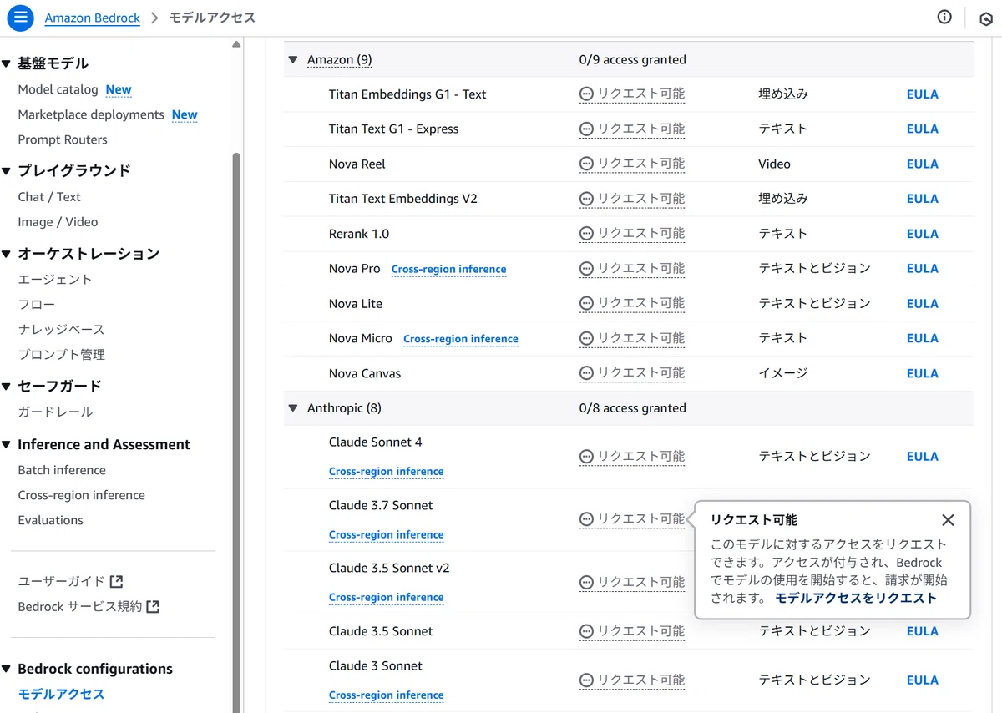Open EULA for Claude 3 Sonnet
The image size is (1002, 713).
tap(923, 680)
